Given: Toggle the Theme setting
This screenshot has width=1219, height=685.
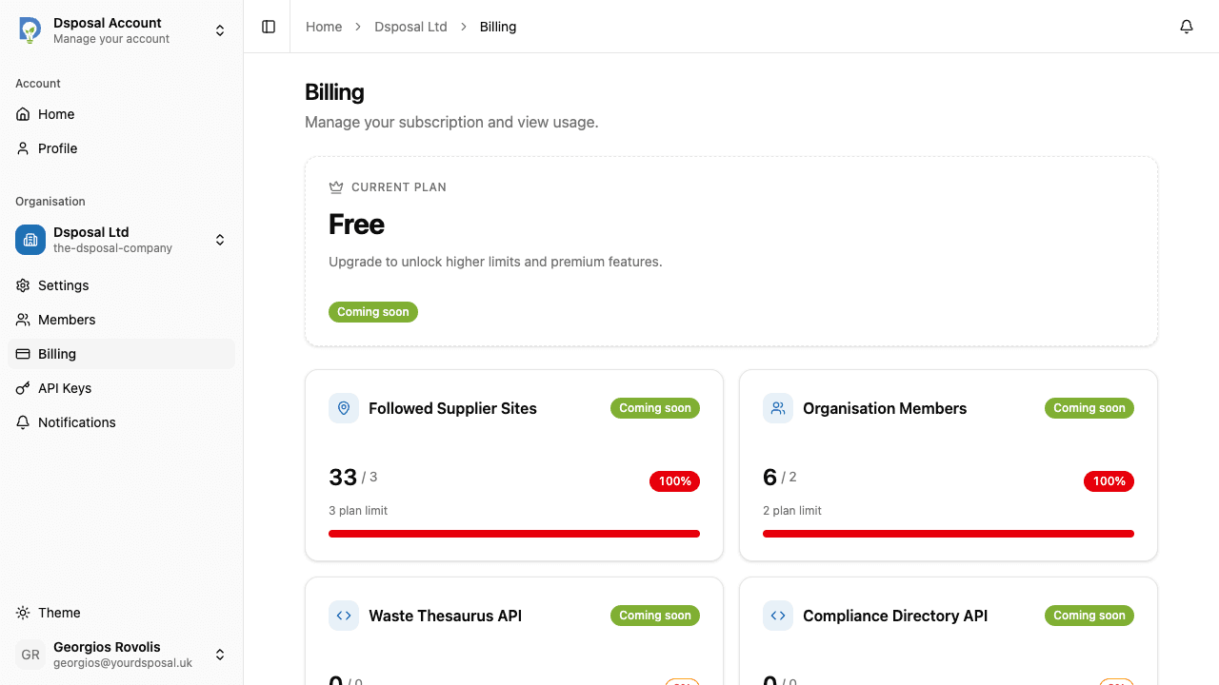Looking at the screenshot, I should (x=59, y=613).
